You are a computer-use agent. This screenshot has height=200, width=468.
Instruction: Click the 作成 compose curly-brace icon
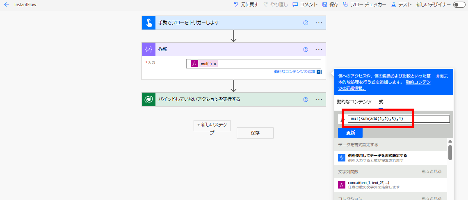click(x=148, y=49)
